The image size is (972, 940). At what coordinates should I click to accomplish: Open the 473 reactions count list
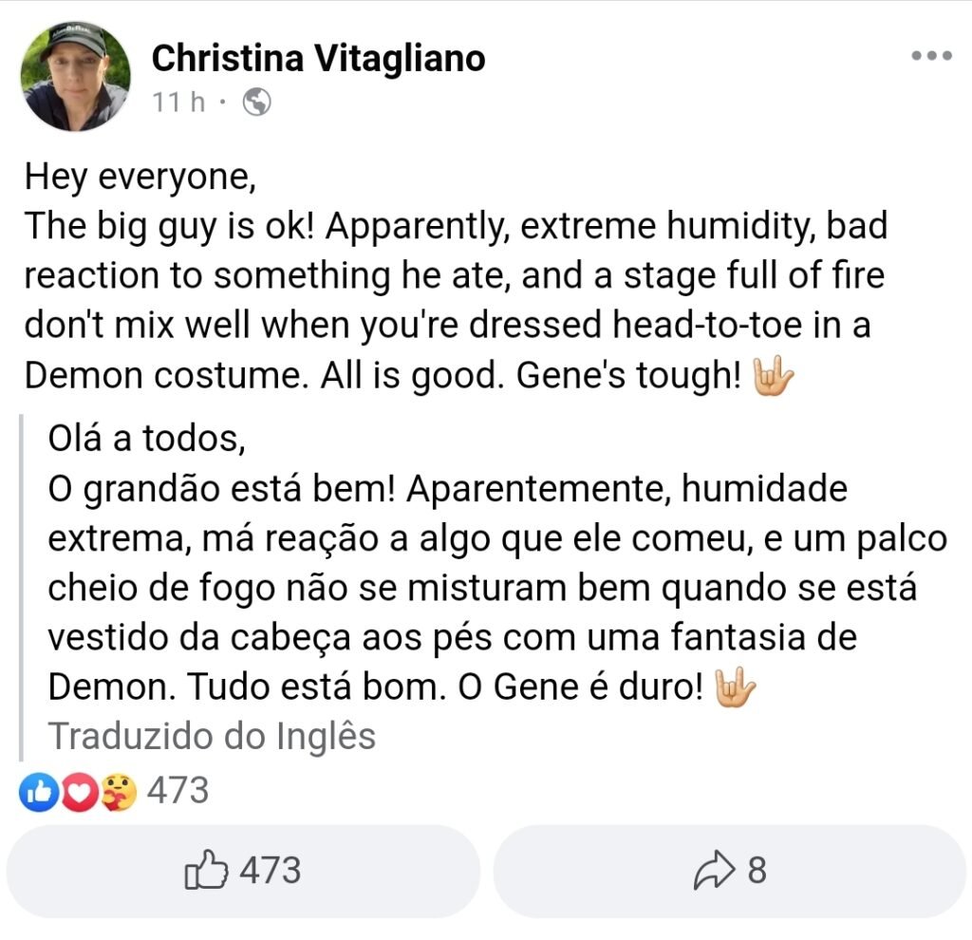[x=178, y=790]
